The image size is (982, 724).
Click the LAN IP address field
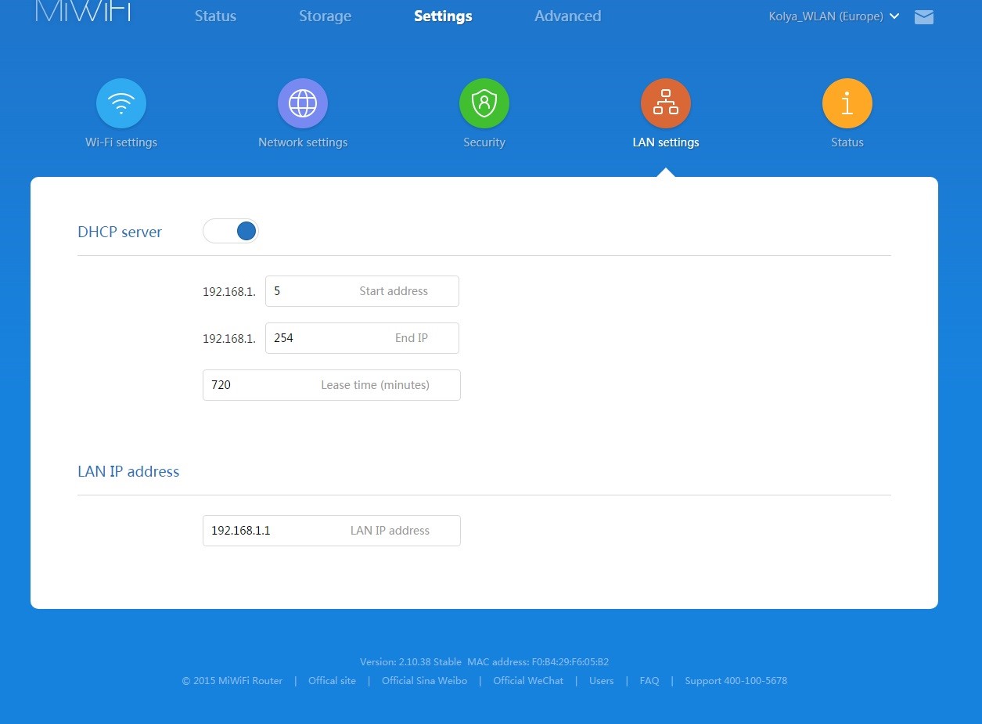pyautogui.click(x=331, y=531)
